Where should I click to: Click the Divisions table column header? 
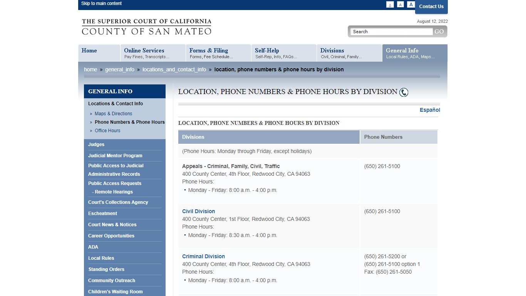(x=269, y=137)
